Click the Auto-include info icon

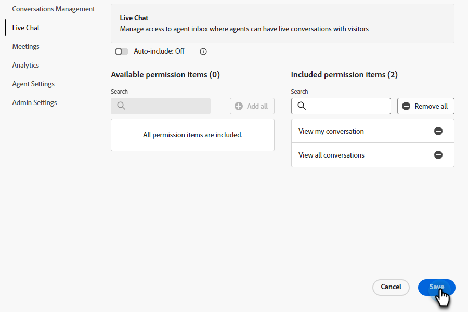tap(203, 51)
